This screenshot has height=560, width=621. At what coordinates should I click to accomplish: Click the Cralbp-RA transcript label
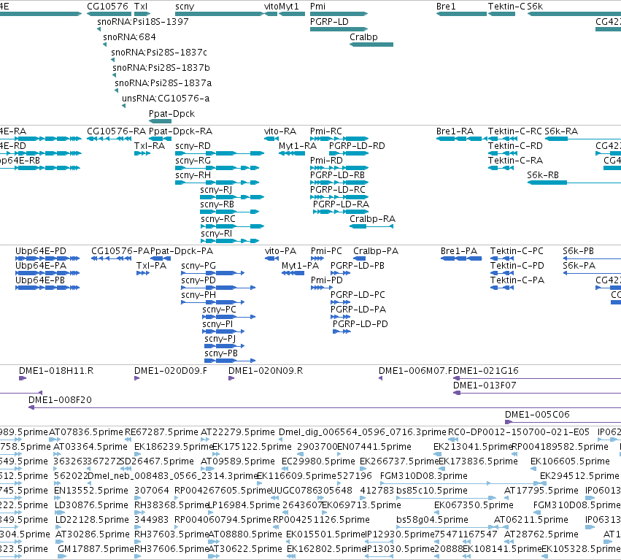click(x=372, y=219)
